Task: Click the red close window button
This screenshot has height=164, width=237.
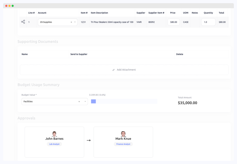Action: tap(6, 6)
